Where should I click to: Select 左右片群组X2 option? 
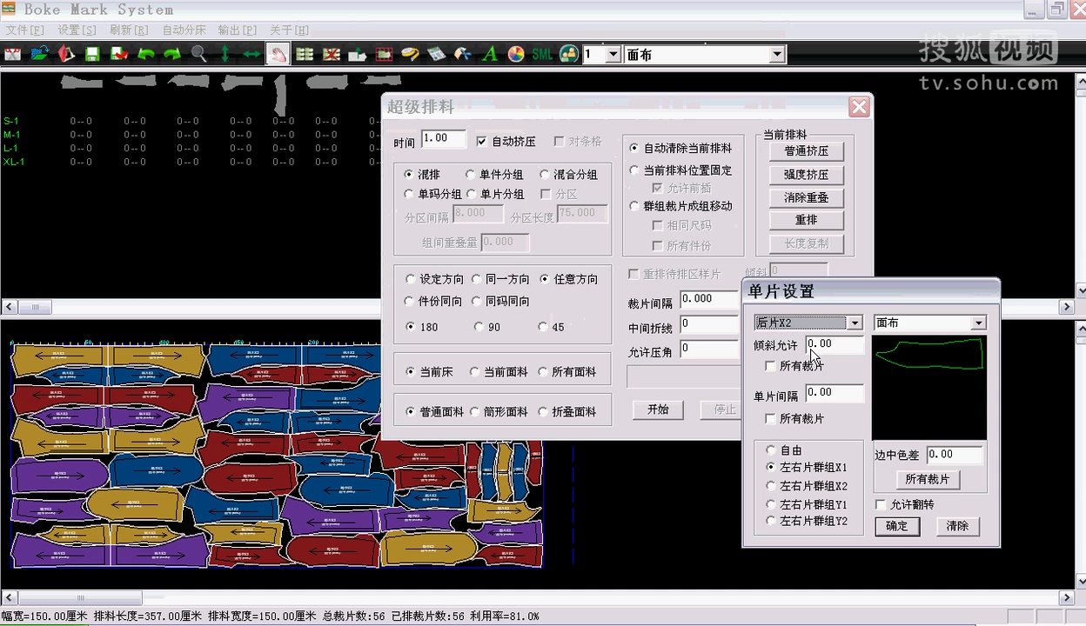pos(770,485)
